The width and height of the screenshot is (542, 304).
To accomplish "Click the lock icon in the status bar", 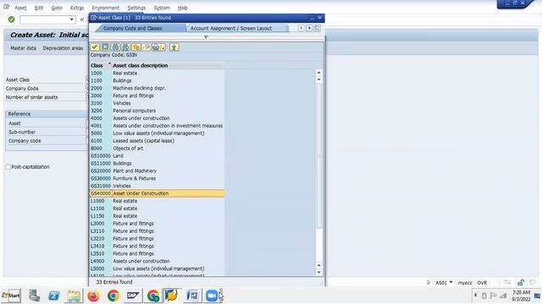I will click(521, 283).
